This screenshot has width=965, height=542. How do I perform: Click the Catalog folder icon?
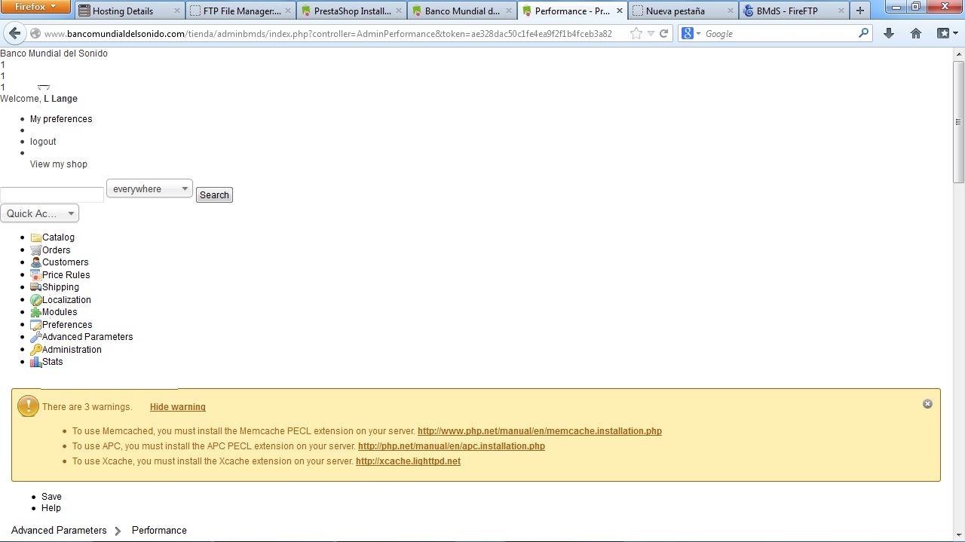coord(36,237)
